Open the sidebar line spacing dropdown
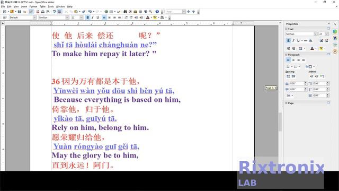Image resolution: width=339 pixels, height=191 pixels. point(290,95)
